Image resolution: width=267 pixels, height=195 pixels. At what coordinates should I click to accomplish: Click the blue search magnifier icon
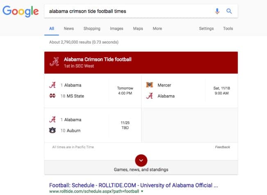(229, 11)
